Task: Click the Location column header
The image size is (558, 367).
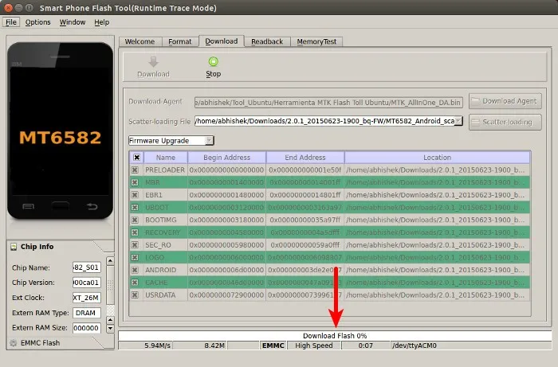Action: click(437, 158)
